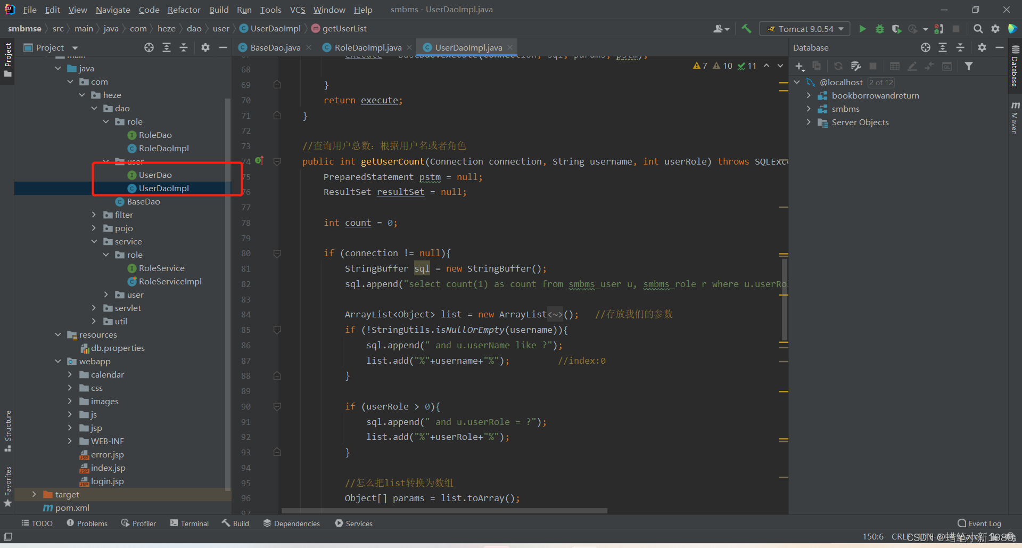Toggle code folding marker on line 85

(x=277, y=330)
